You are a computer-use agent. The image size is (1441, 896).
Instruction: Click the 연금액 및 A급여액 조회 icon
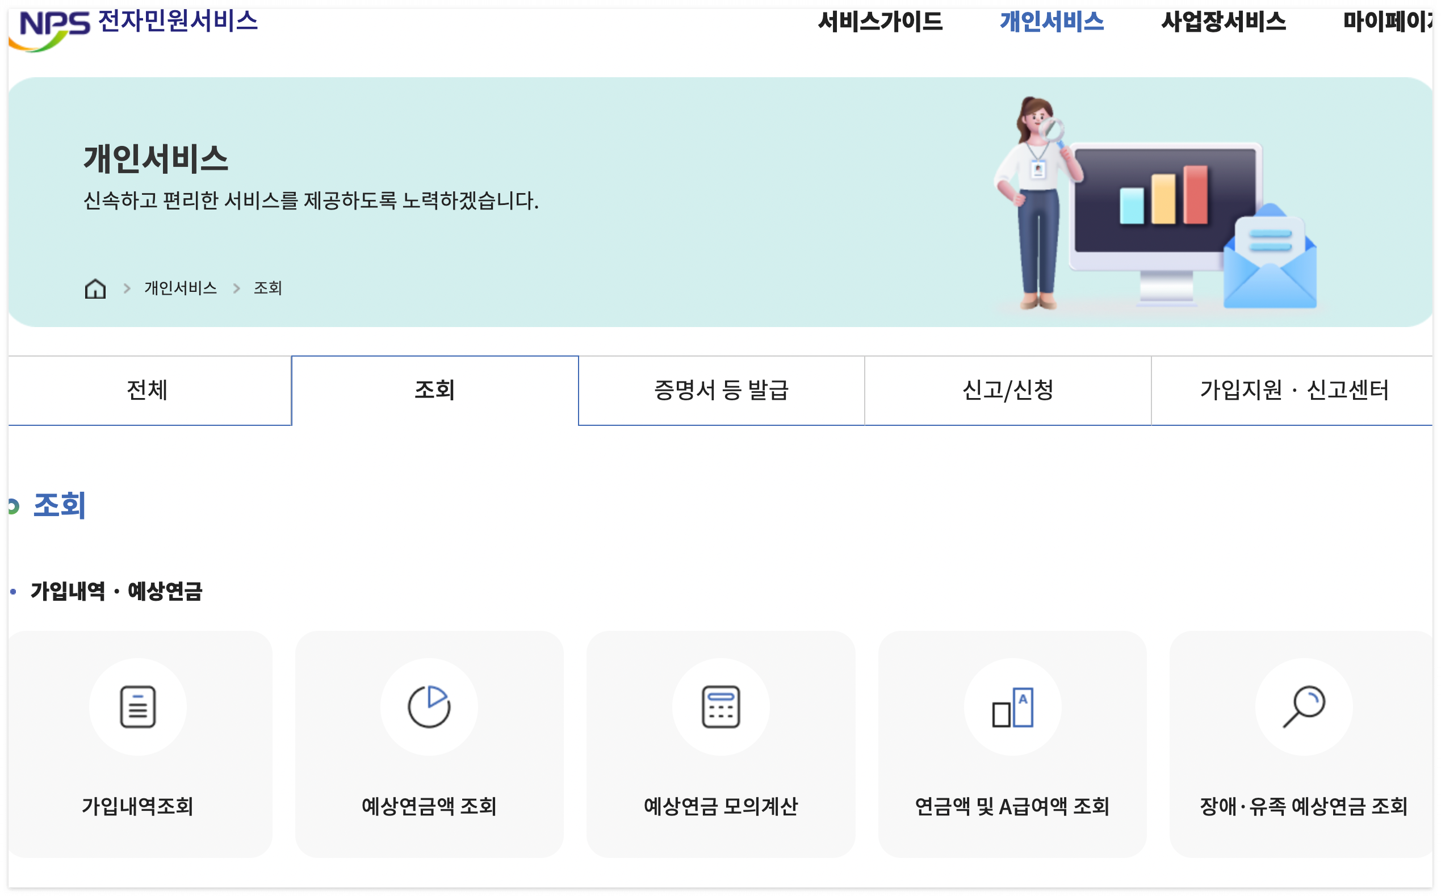coord(1012,706)
